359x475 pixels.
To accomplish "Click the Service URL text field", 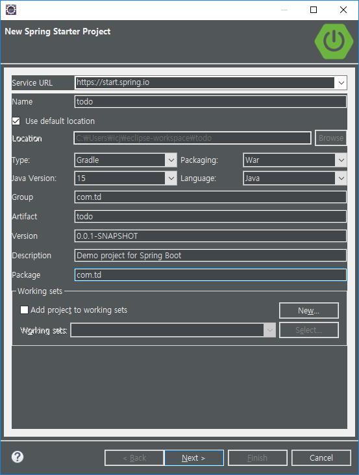I will [204, 82].
